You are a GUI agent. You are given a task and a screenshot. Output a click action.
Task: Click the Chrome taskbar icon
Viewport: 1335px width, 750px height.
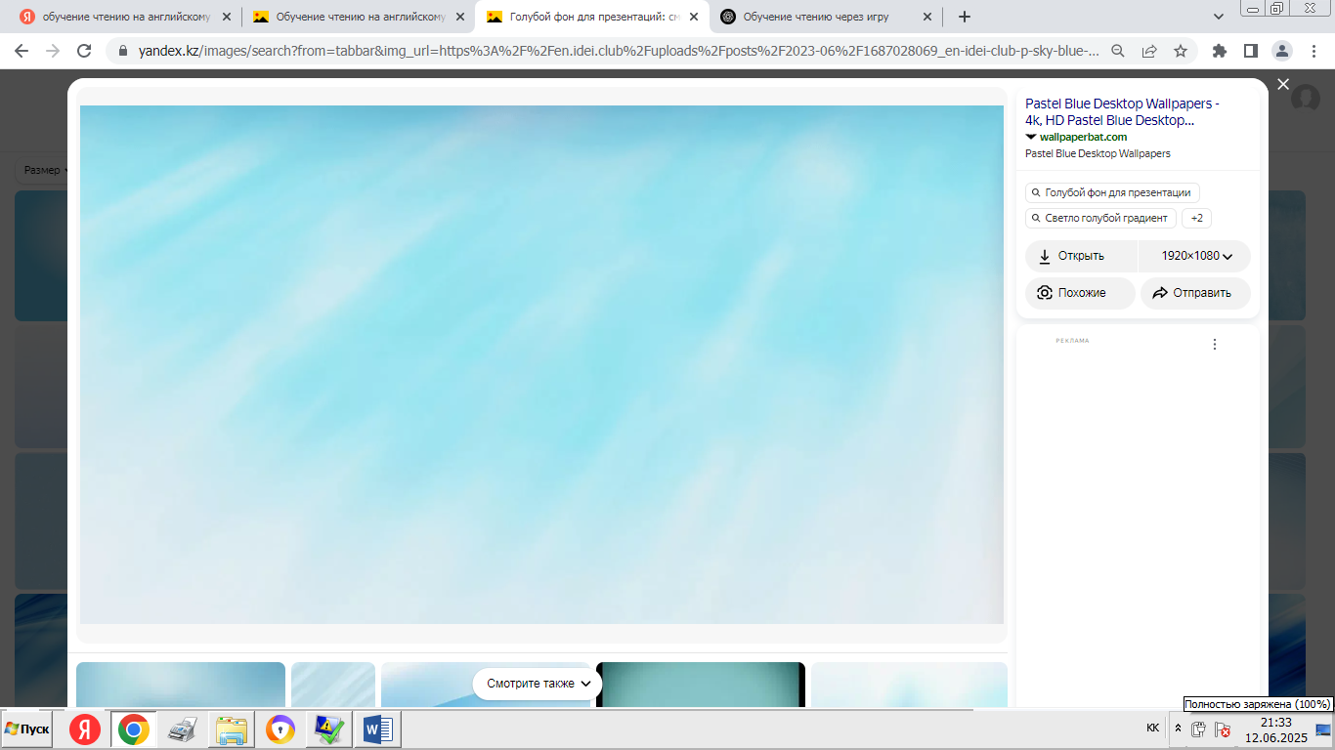(x=134, y=729)
